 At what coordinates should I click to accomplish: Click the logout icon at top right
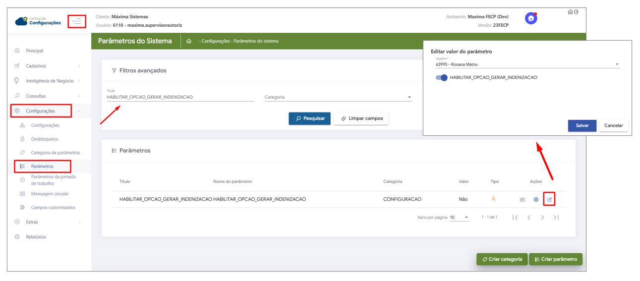(576, 12)
